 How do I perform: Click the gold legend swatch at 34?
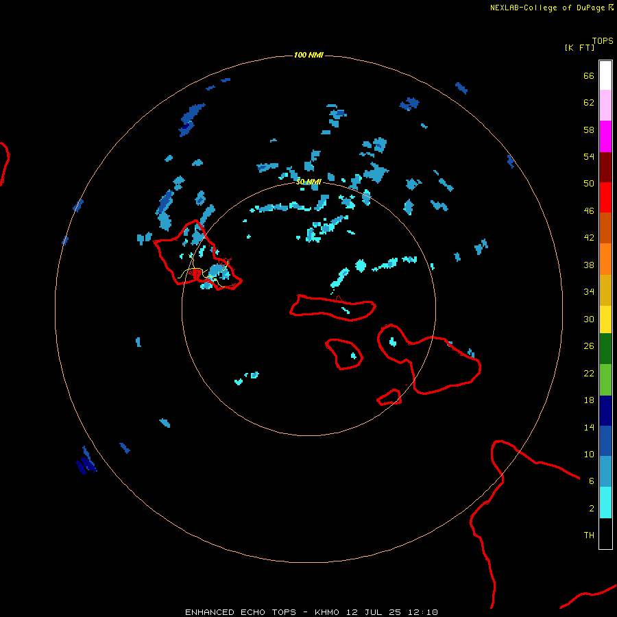(605, 290)
